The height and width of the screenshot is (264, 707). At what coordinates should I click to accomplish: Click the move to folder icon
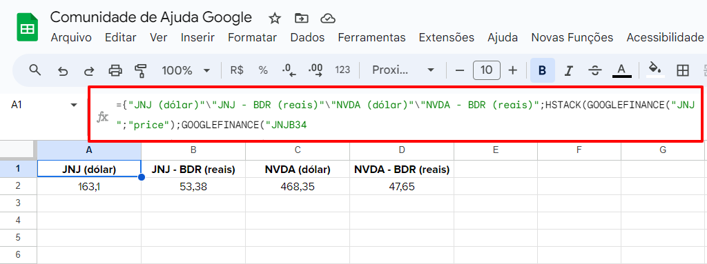point(301,19)
